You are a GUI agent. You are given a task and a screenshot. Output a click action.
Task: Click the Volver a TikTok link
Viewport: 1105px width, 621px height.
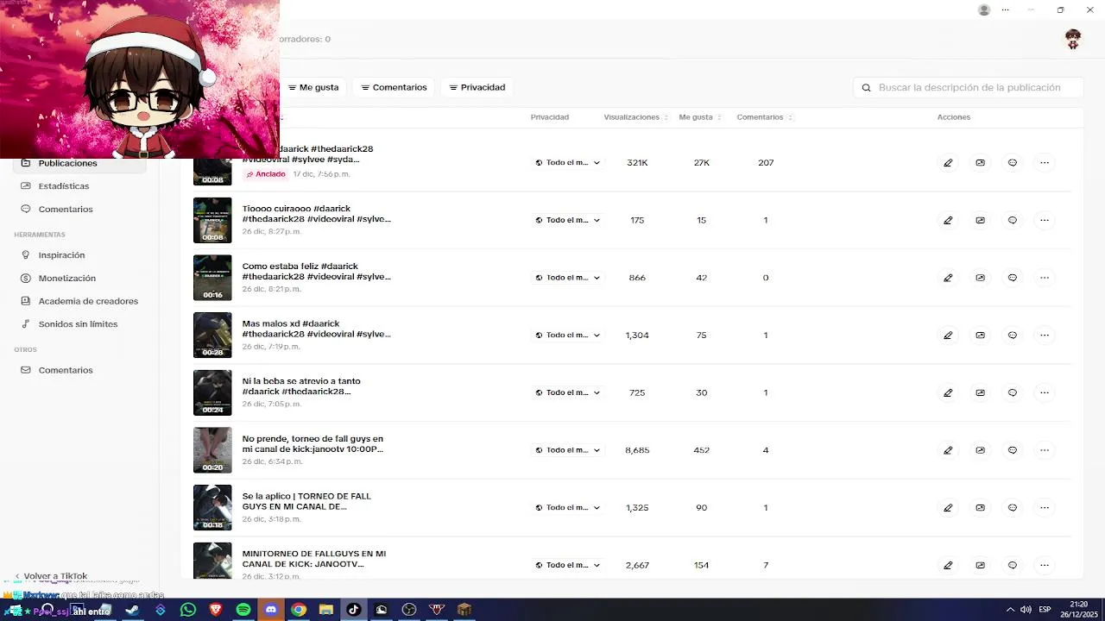52,576
